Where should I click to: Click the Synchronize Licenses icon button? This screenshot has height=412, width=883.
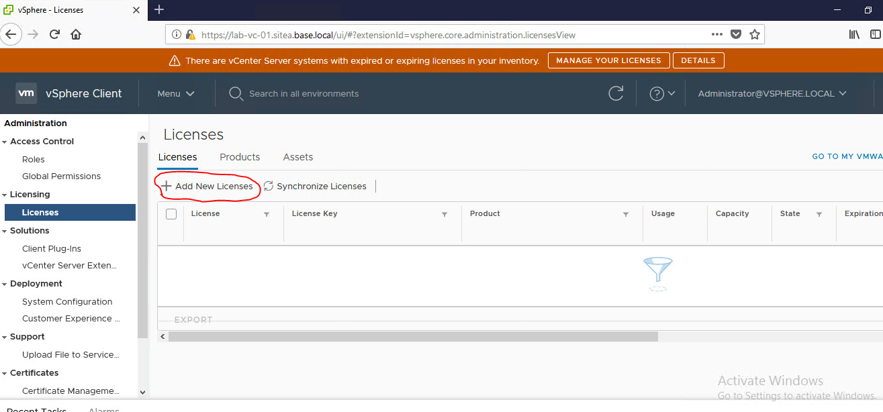[x=269, y=187]
